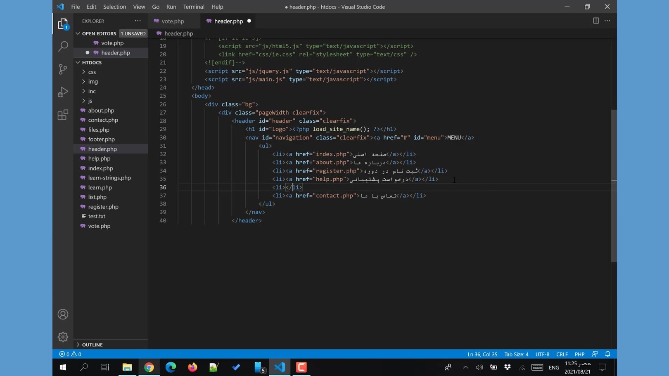669x376 pixels.
Task: Open Explorer views and more actions ellipsis
Action: [138, 21]
